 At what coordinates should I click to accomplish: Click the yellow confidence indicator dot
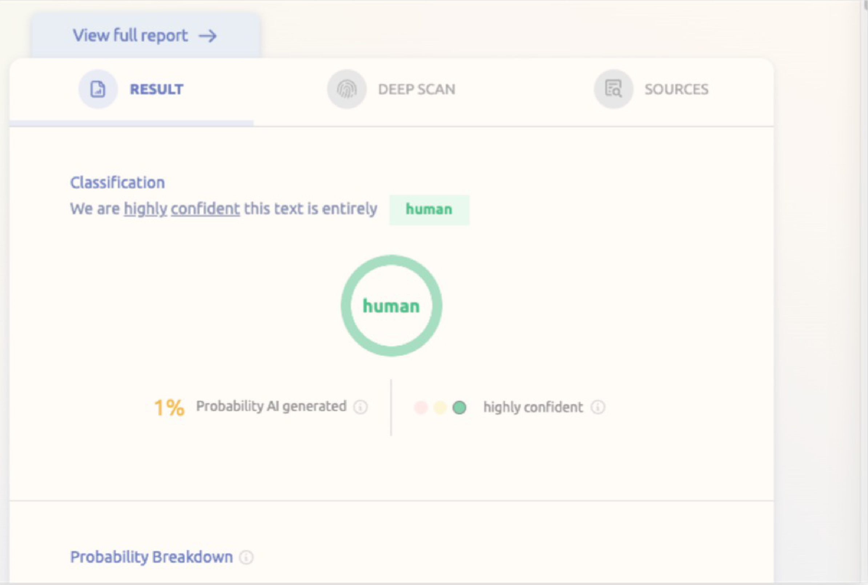(440, 407)
